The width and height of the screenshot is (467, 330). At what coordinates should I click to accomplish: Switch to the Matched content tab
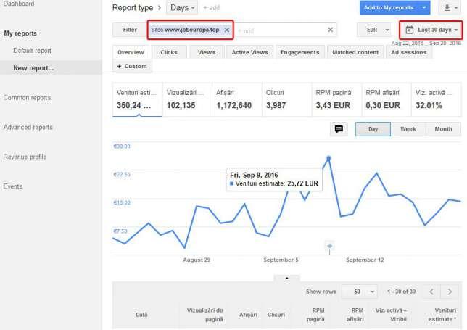click(x=355, y=52)
